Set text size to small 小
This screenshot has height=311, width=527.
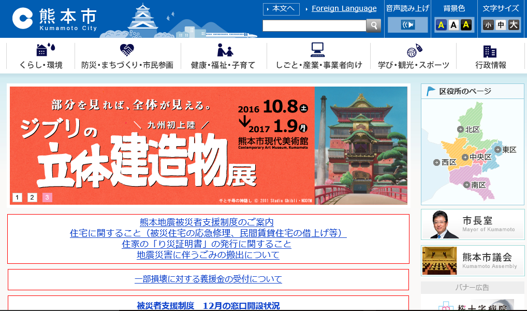488,25
